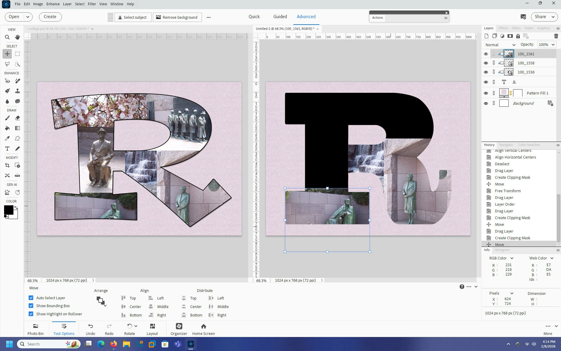
Task: Select the Crop tool
Action: [x=7, y=166]
